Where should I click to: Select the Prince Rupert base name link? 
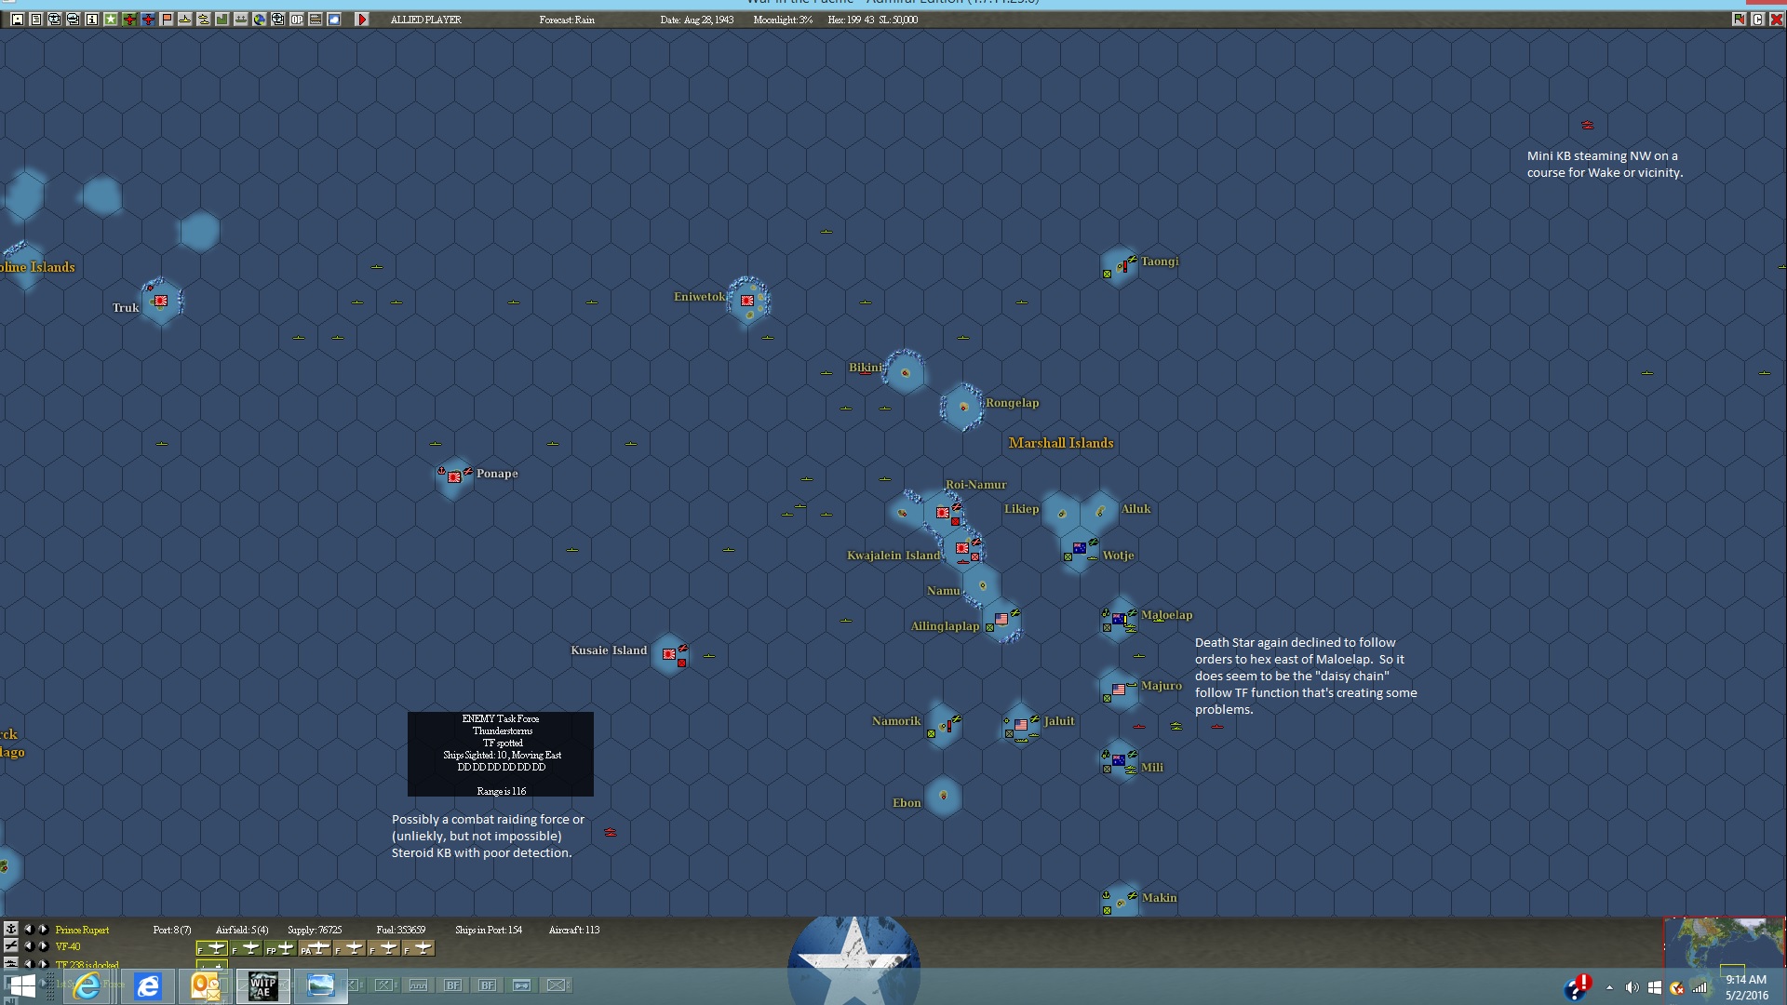82,930
